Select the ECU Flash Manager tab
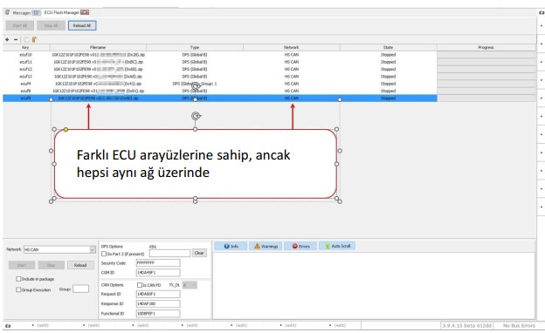This screenshot has height=333, width=545. 61,12
